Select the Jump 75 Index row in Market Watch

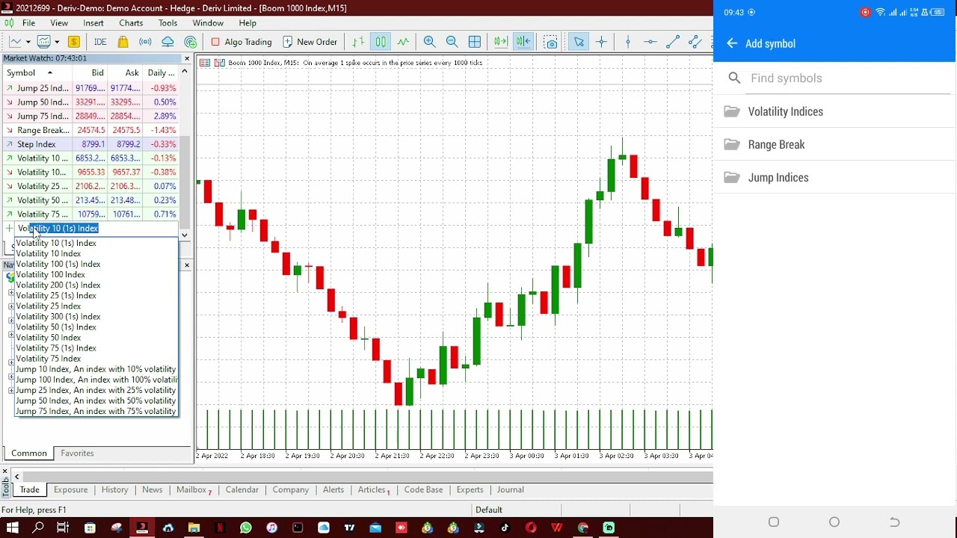[x=90, y=116]
